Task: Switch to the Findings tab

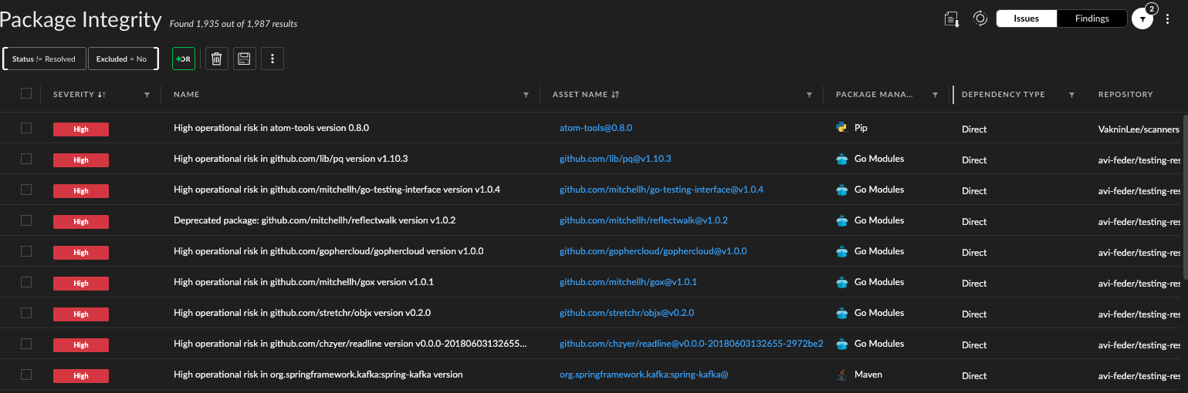Action: point(1092,18)
